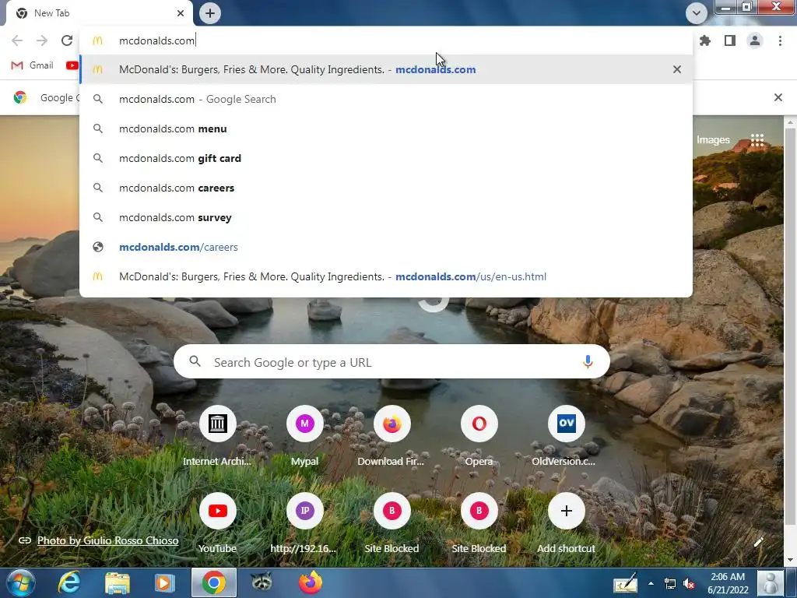Toggle the side panel icon
Viewport: 797px width, 598px height.
pyautogui.click(x=730, y=40)
